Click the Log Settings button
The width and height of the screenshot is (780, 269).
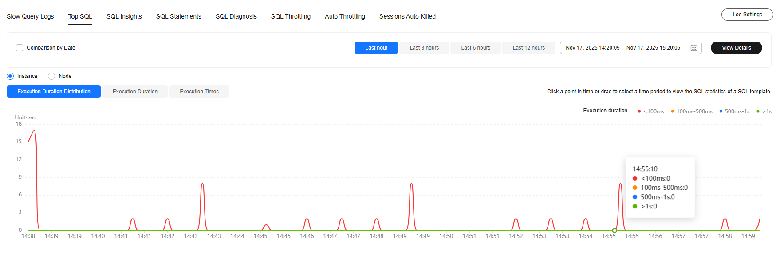[x=747, y=15]
